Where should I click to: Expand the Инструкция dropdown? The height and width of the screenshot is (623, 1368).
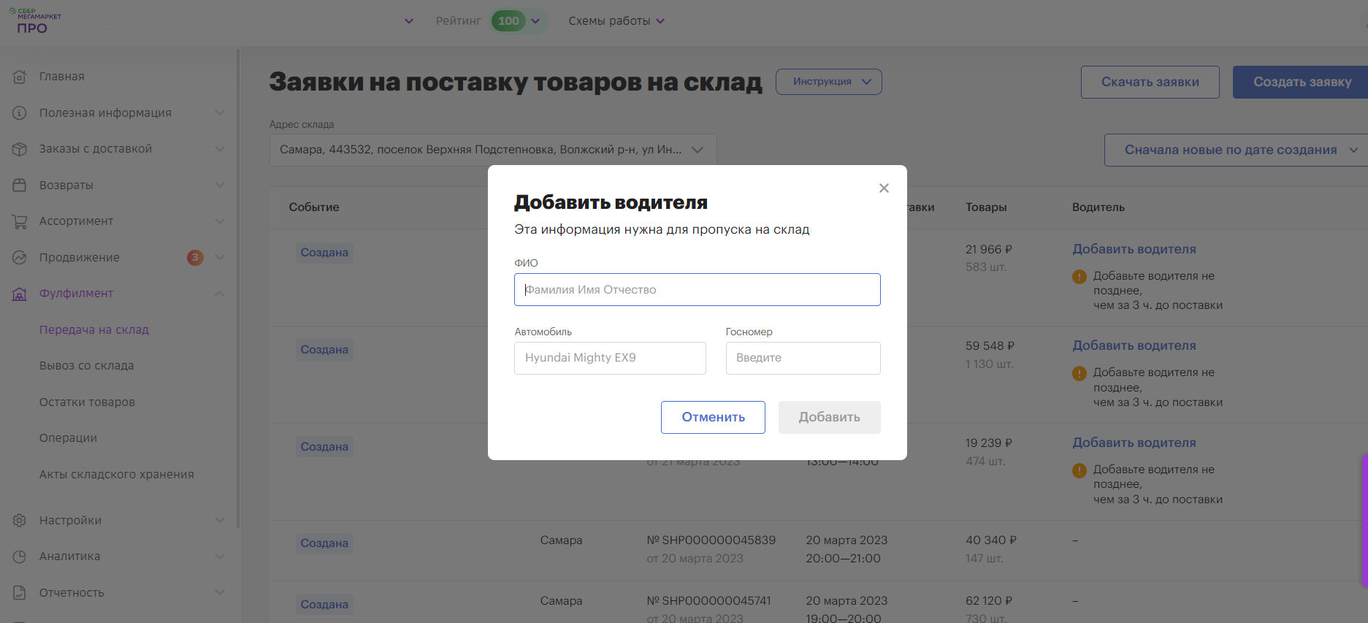click(x=828, y=82)
